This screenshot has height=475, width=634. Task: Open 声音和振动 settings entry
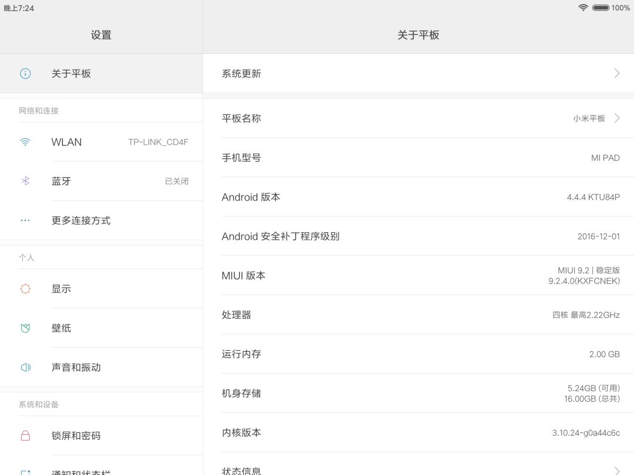click(x=101, y=367)
